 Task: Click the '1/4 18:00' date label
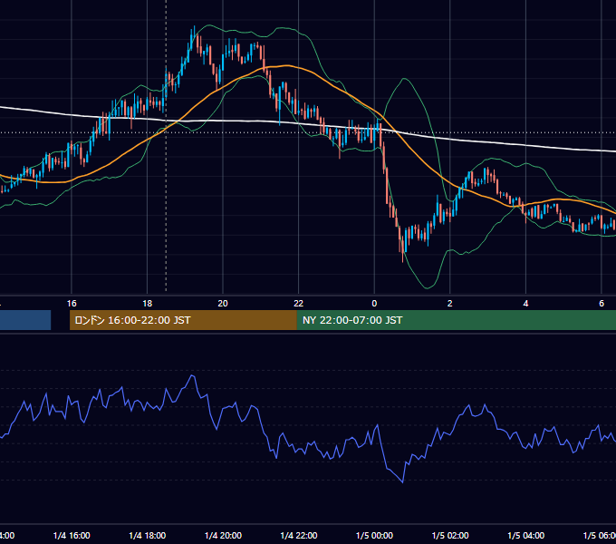tap(148, 535)
